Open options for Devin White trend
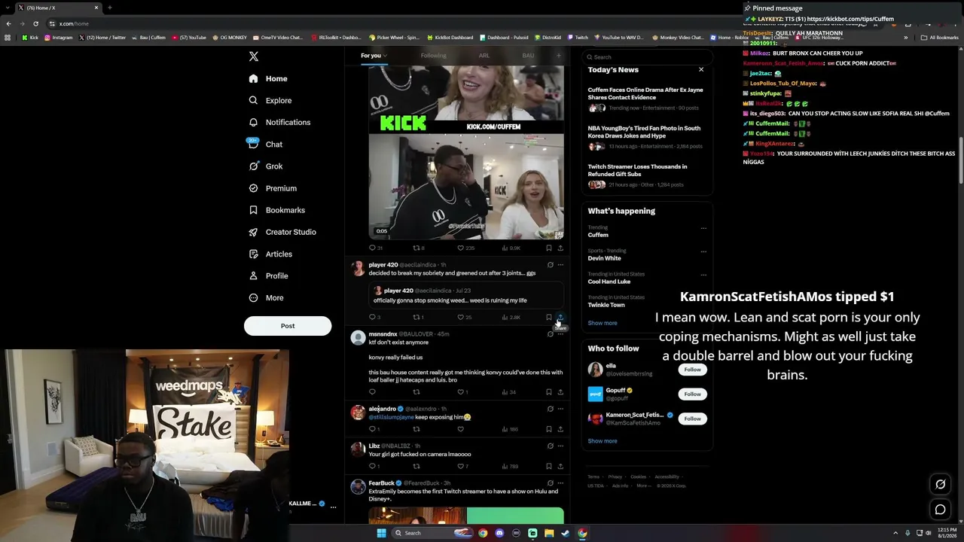The height and width of the screenshot is (542, 964). coord(703,251)
